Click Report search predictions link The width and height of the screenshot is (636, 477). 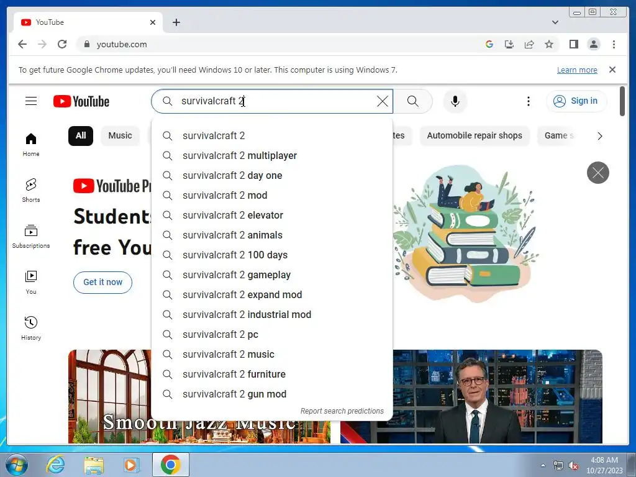[342, 411]
